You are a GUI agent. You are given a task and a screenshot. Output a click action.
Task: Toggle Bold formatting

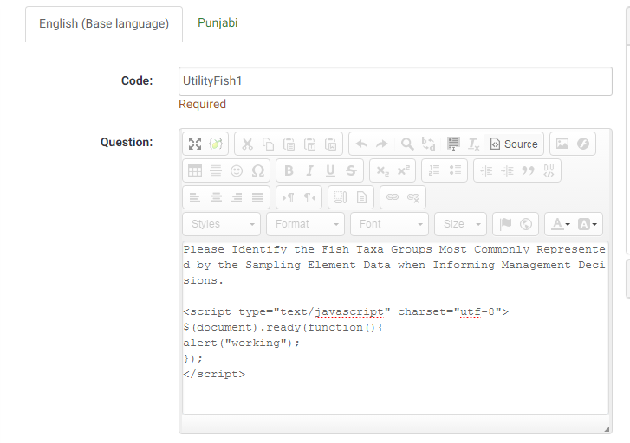point(289,170)
